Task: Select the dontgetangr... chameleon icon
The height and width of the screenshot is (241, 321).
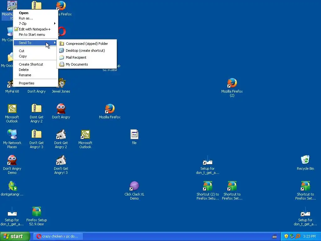Action: 12,186
